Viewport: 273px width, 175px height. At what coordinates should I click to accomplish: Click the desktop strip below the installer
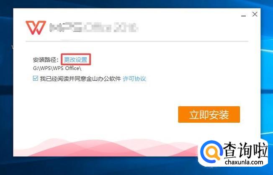(x=104, y=166)
